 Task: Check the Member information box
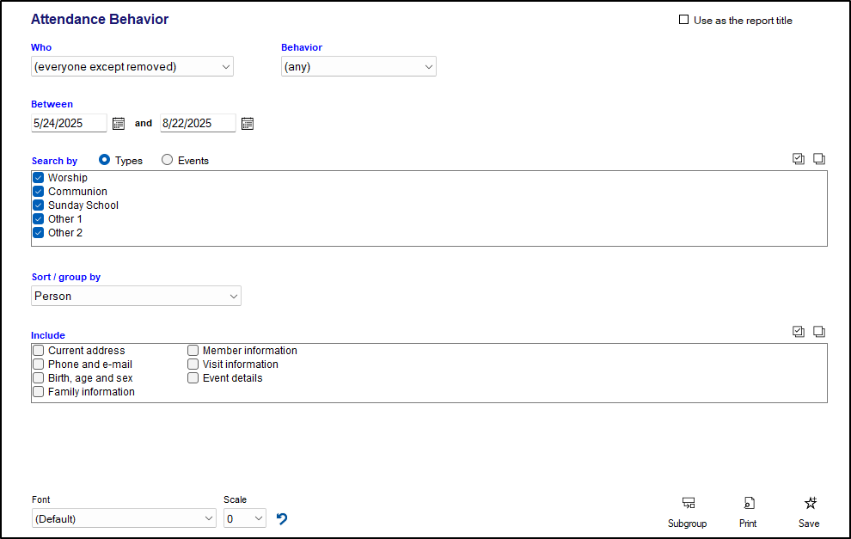coord(193,351)
